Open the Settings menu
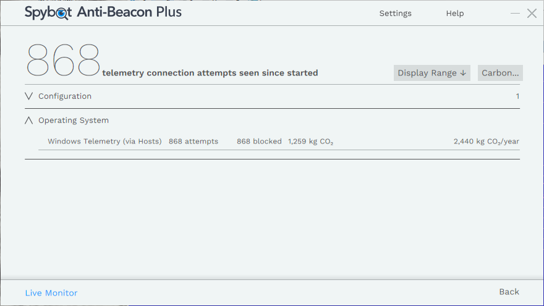544x306 pixels. pos(395,13)
